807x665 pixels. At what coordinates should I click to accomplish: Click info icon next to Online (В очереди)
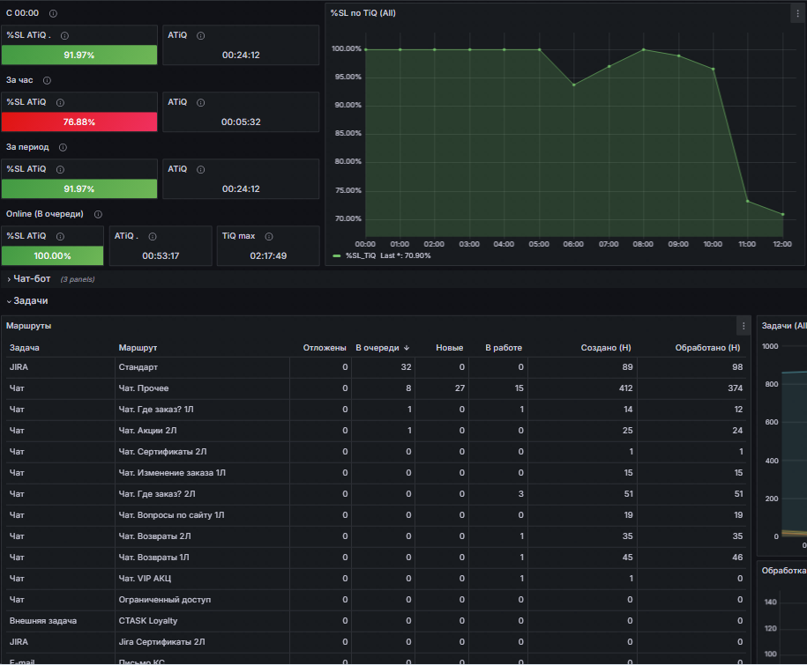[98, 214]
